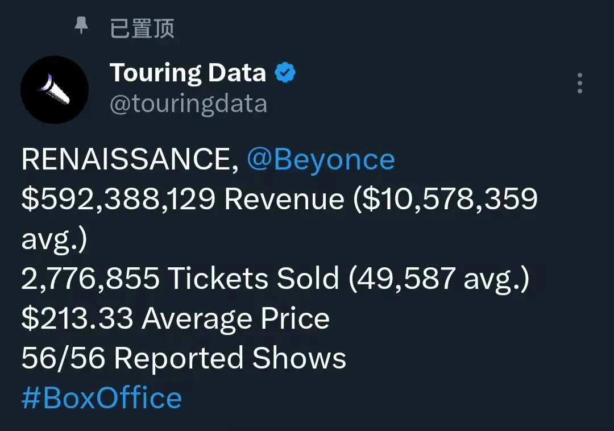Click the blue verified checkmark badge
This screenshot has width=614, height=431.
click(x=285, y=72)
